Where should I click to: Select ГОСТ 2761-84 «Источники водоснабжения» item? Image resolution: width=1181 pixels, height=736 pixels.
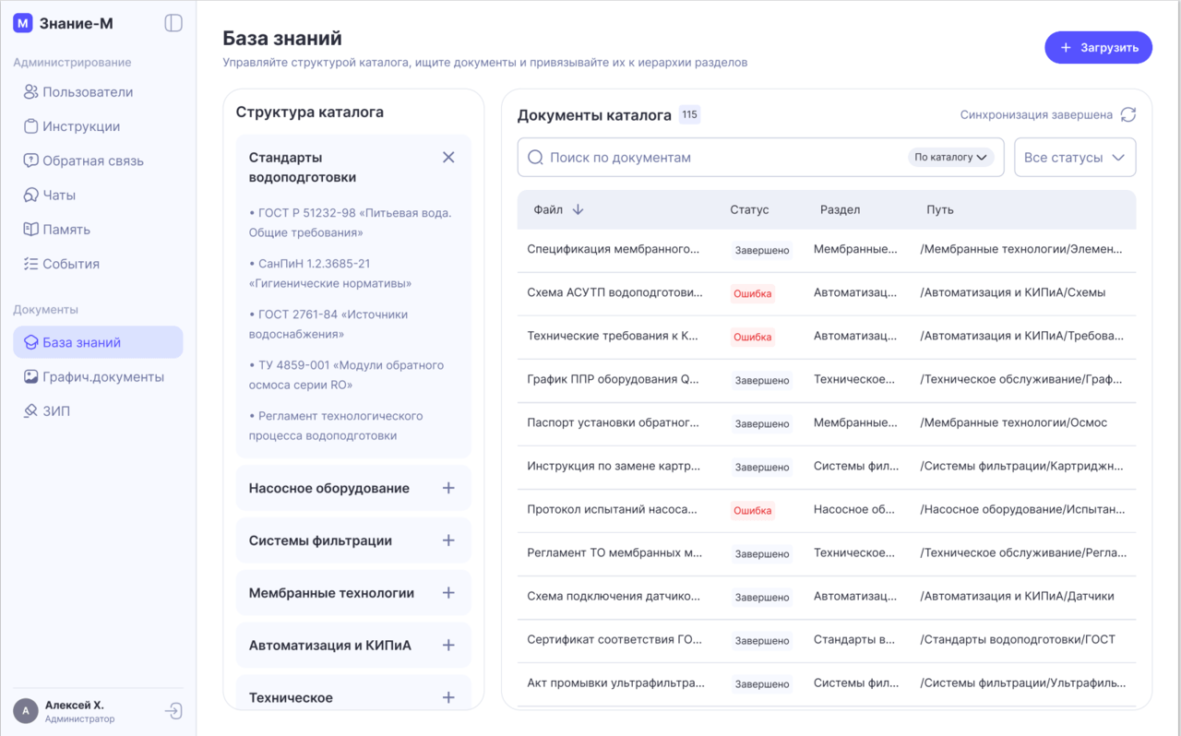click(x=328, y=325)
